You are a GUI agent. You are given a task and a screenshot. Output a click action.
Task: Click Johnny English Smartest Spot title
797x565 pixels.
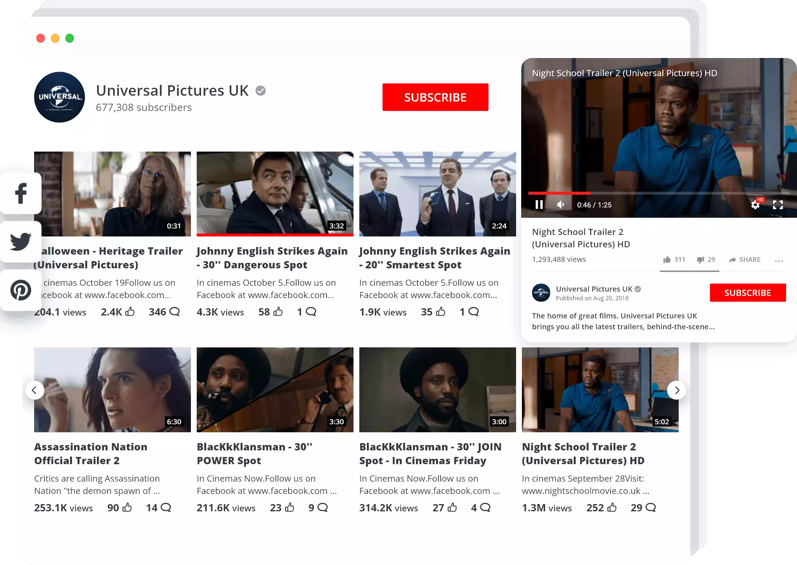435,258
